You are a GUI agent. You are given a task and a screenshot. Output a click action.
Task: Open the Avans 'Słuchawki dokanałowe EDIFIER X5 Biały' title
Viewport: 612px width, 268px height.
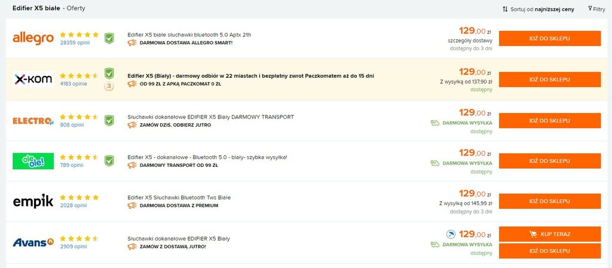coord(179,239)
